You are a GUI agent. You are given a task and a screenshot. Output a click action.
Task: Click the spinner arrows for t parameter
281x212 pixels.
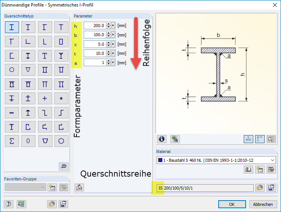point(108,53)
